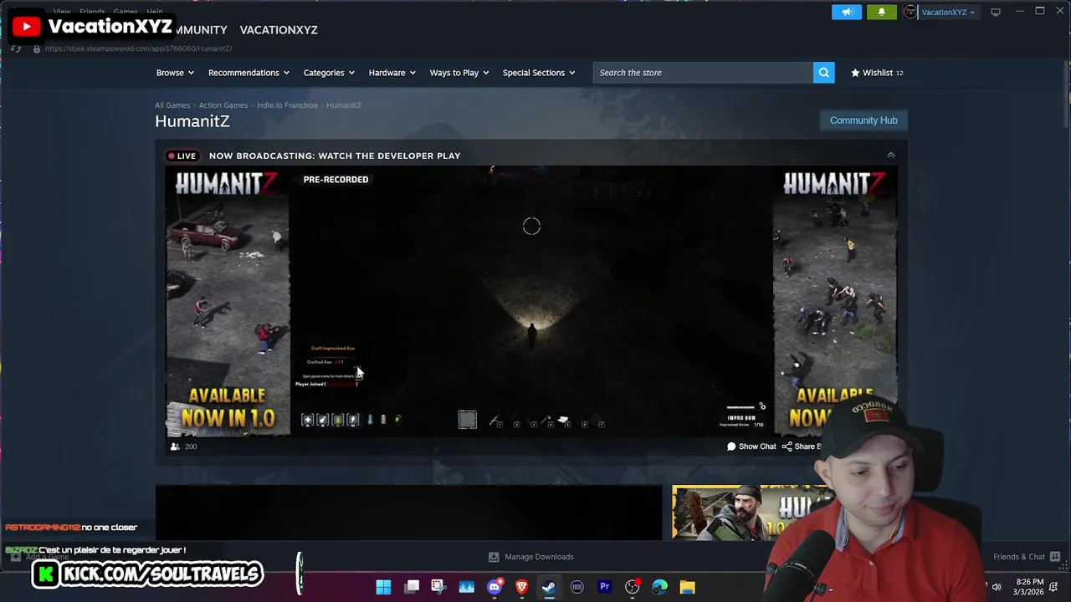Image resolution: width=1071 pixels, height=602 pixels.
Task: Expand the Categories dropdown
Action: coord(329,73)
